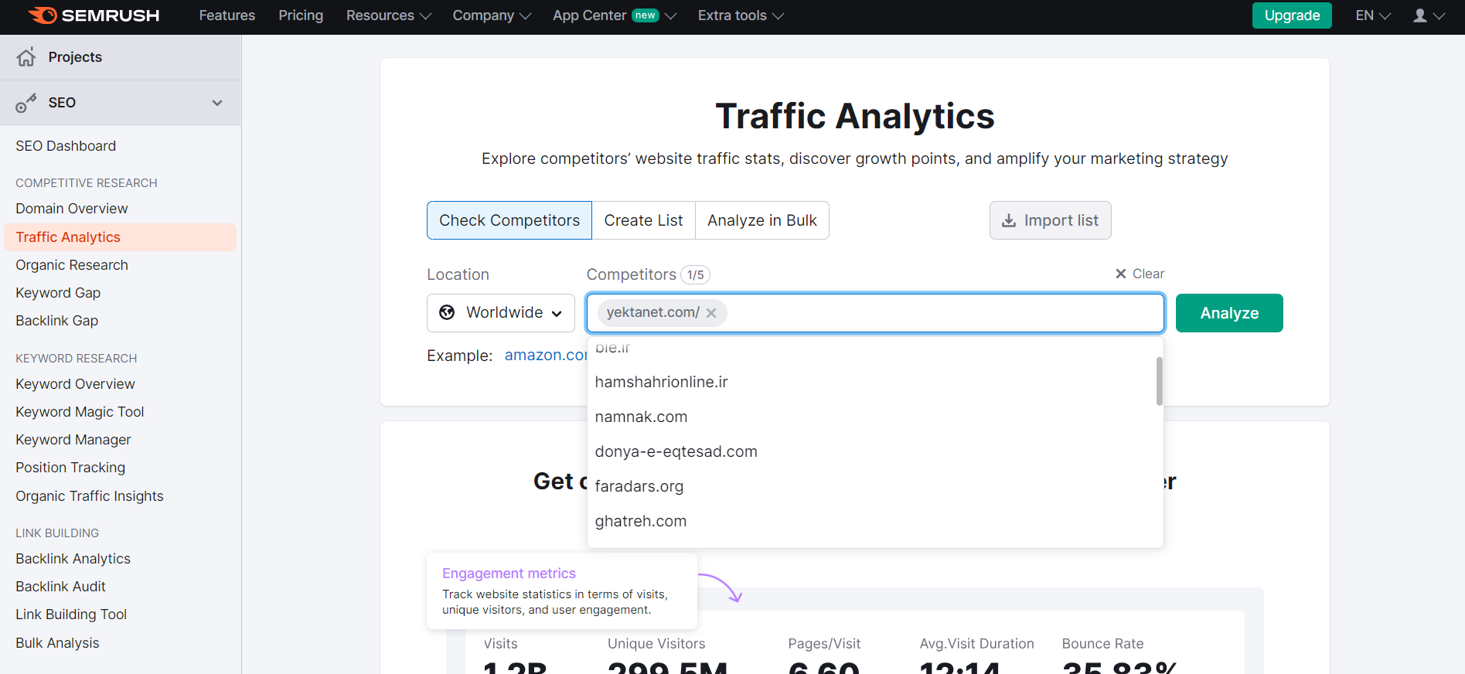Remove the yektanet.com/ tag
This screenshot has width=1465, height=674.
point(711,313)
